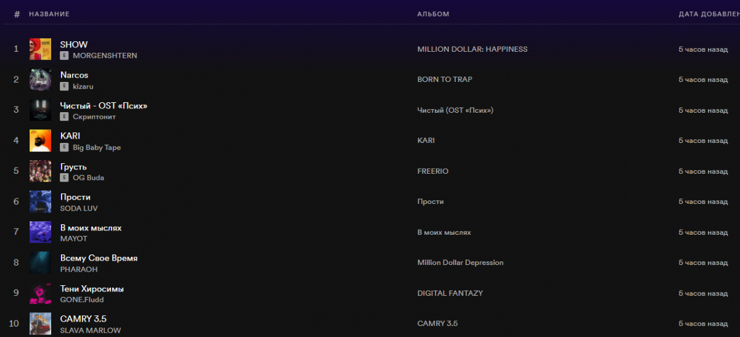Viewport: 740px width, 337px height.
Task: Go to artist Скриптонит
Action: [x=94, y=116]
